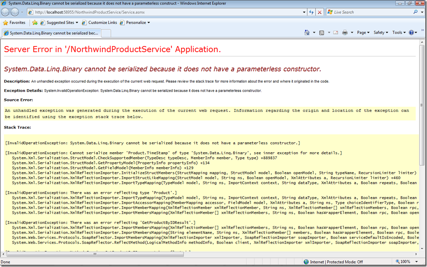Select the System.Data.Linq.Binary error tab
427x267 pixels.
pyautogui.click(x=51, y=33)
